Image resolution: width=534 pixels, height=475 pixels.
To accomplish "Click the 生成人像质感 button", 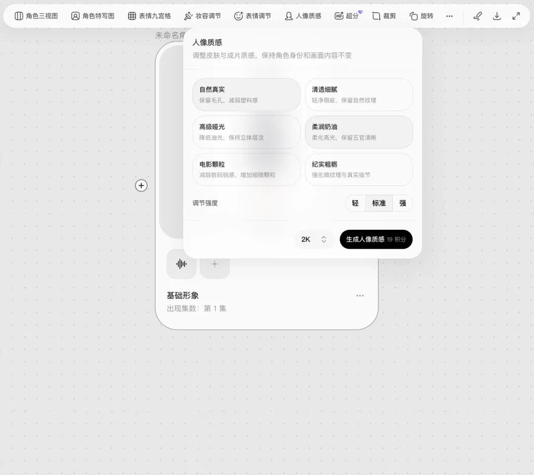I will pos(376,239).
